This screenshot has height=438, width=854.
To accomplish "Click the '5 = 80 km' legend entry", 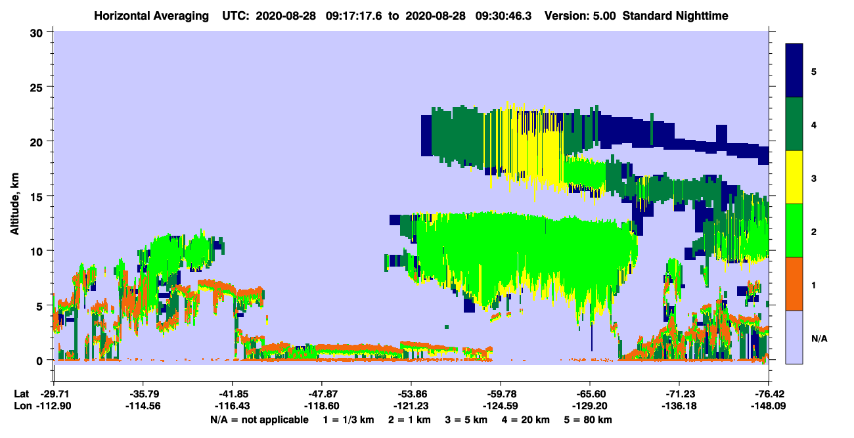I will [x=589, y=420].
